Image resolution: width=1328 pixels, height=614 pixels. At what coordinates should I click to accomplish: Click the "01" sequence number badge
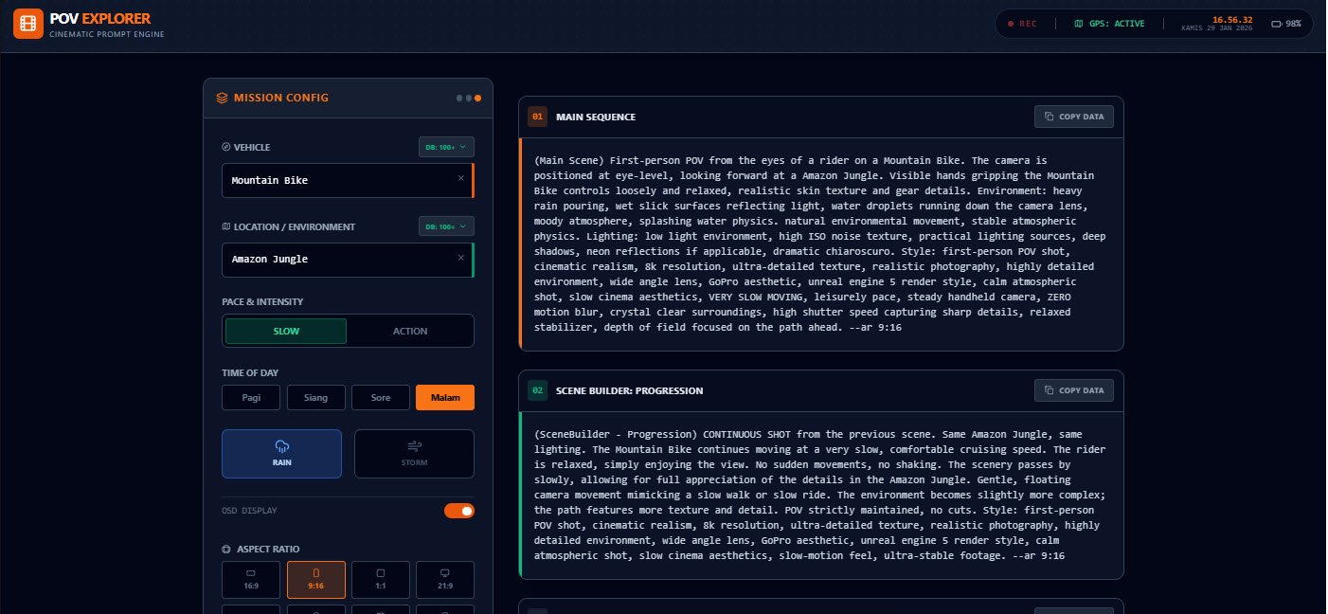click(x=537, y=117)
